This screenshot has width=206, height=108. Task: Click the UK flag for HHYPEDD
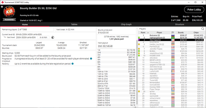[173, 78]
